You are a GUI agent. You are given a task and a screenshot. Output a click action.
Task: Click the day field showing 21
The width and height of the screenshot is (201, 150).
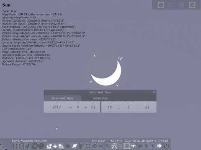point(93,107)
